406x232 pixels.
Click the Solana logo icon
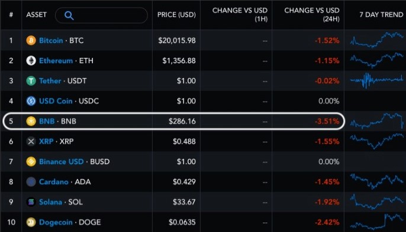click(31, 202)
